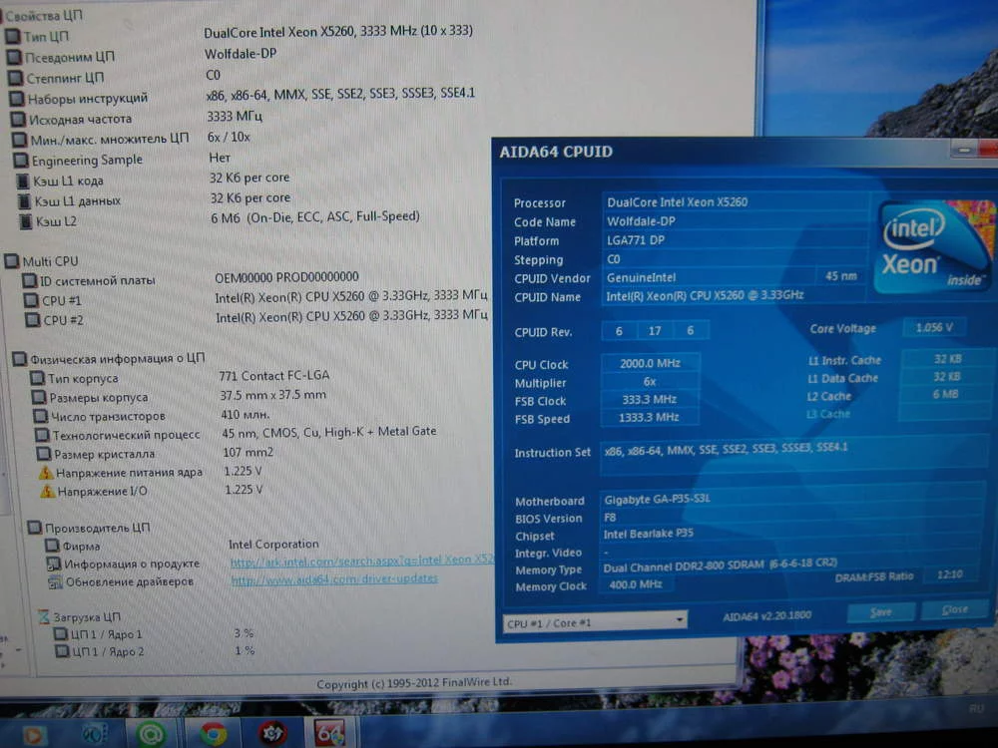Click the warning icon beside Напряжение I/O
The width and height of the screenshot is (998, 748).
tap(47, 491)
